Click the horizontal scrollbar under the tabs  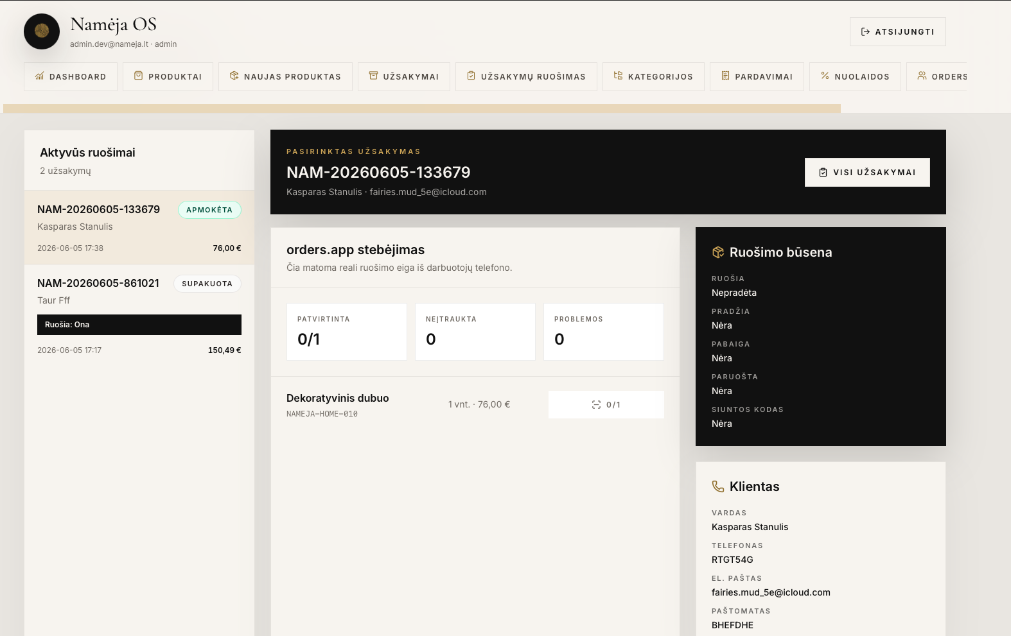(422, 108)
